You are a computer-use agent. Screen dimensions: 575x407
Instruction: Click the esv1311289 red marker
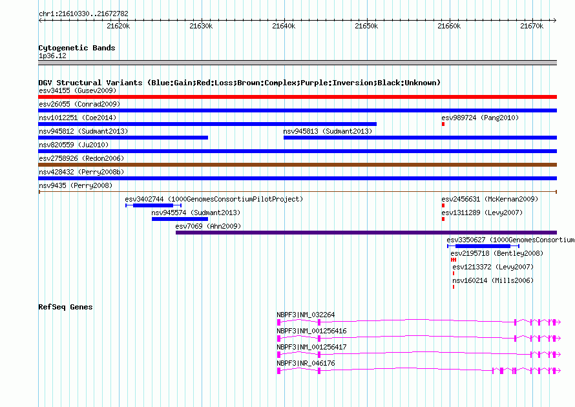(x=443, y=219)
